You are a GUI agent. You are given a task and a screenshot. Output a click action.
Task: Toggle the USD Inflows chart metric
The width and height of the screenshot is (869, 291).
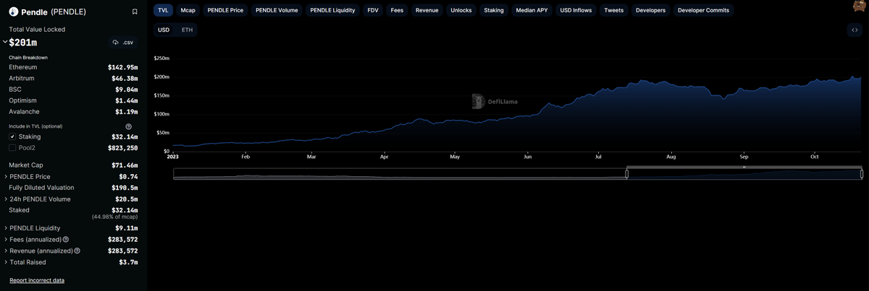[577, 10]
